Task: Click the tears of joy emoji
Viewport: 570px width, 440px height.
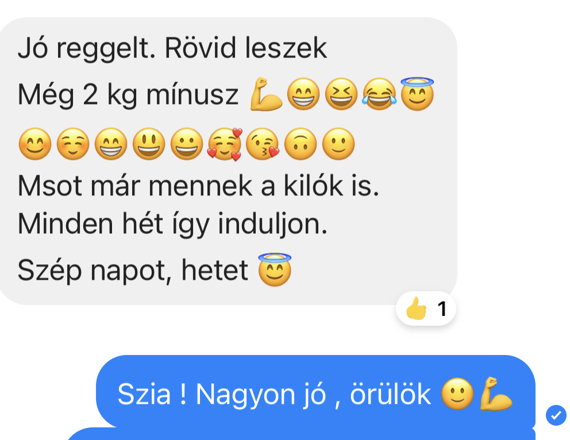Action: pos(379,94)
